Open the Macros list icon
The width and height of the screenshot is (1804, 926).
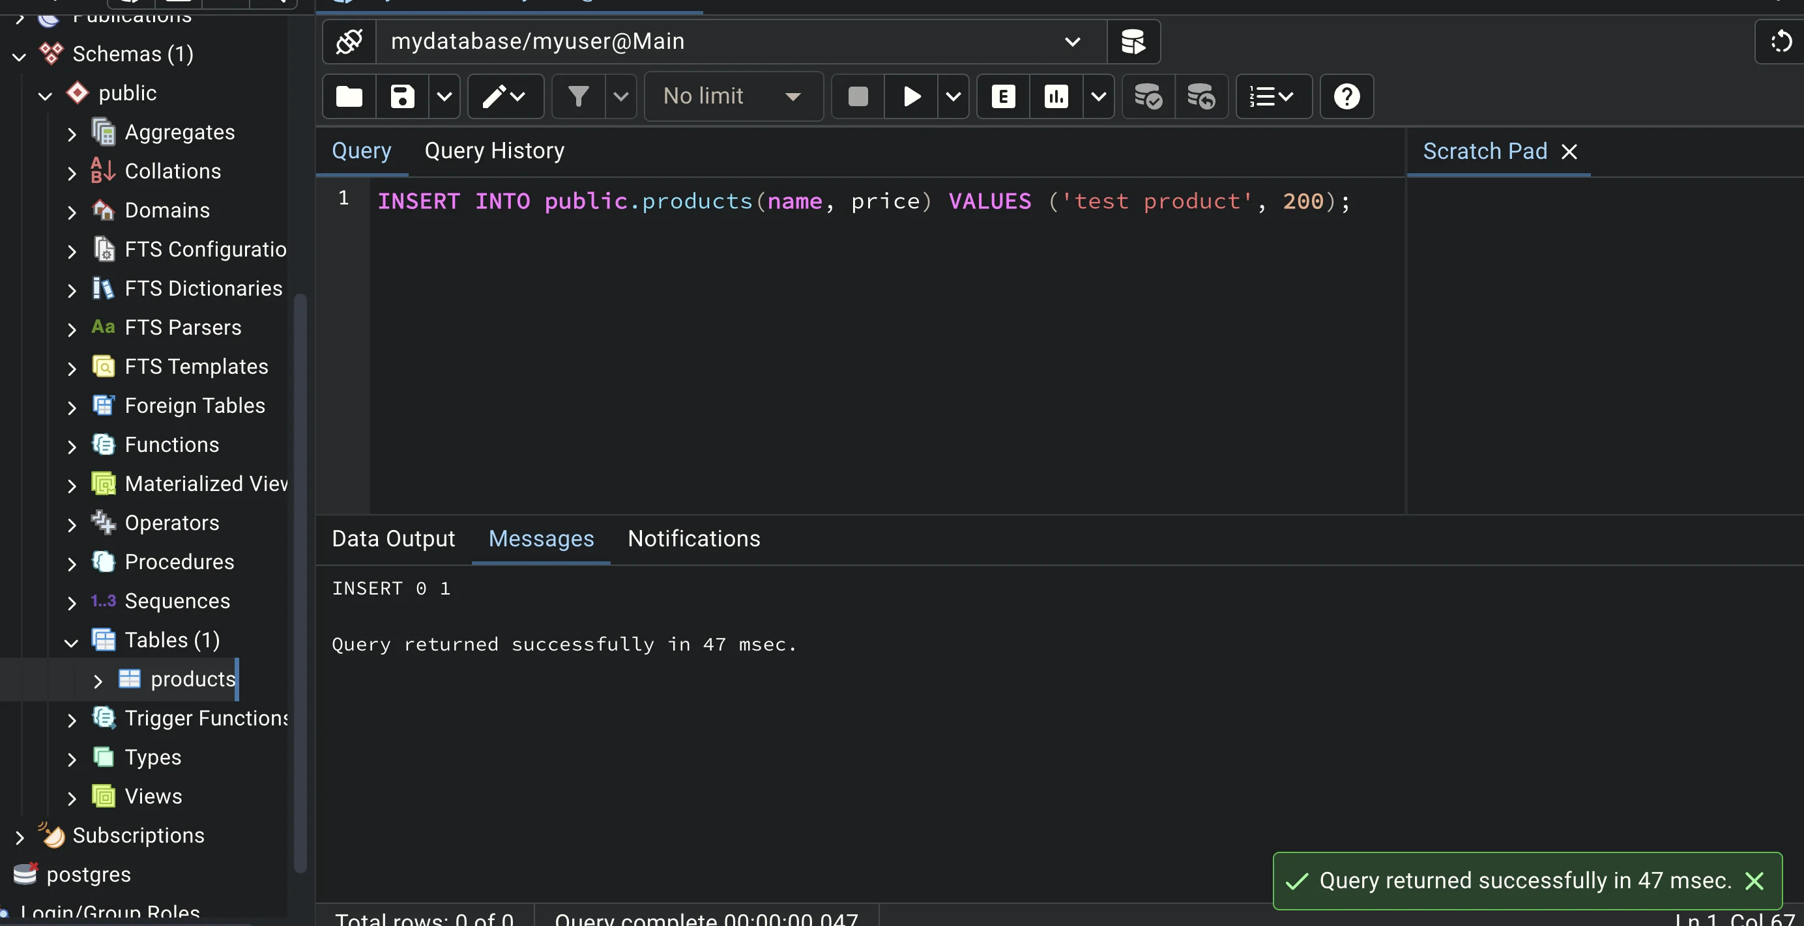click(x=1273, y=96)
